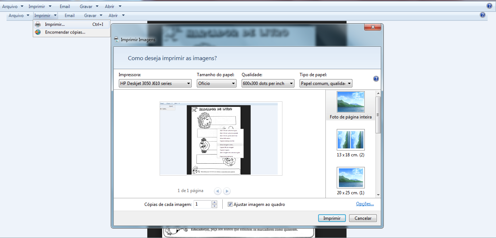Open Tamanho do papel dropdown showing Ofício
The height and width of the screenshot is (238, 496).
pos(216,83)
